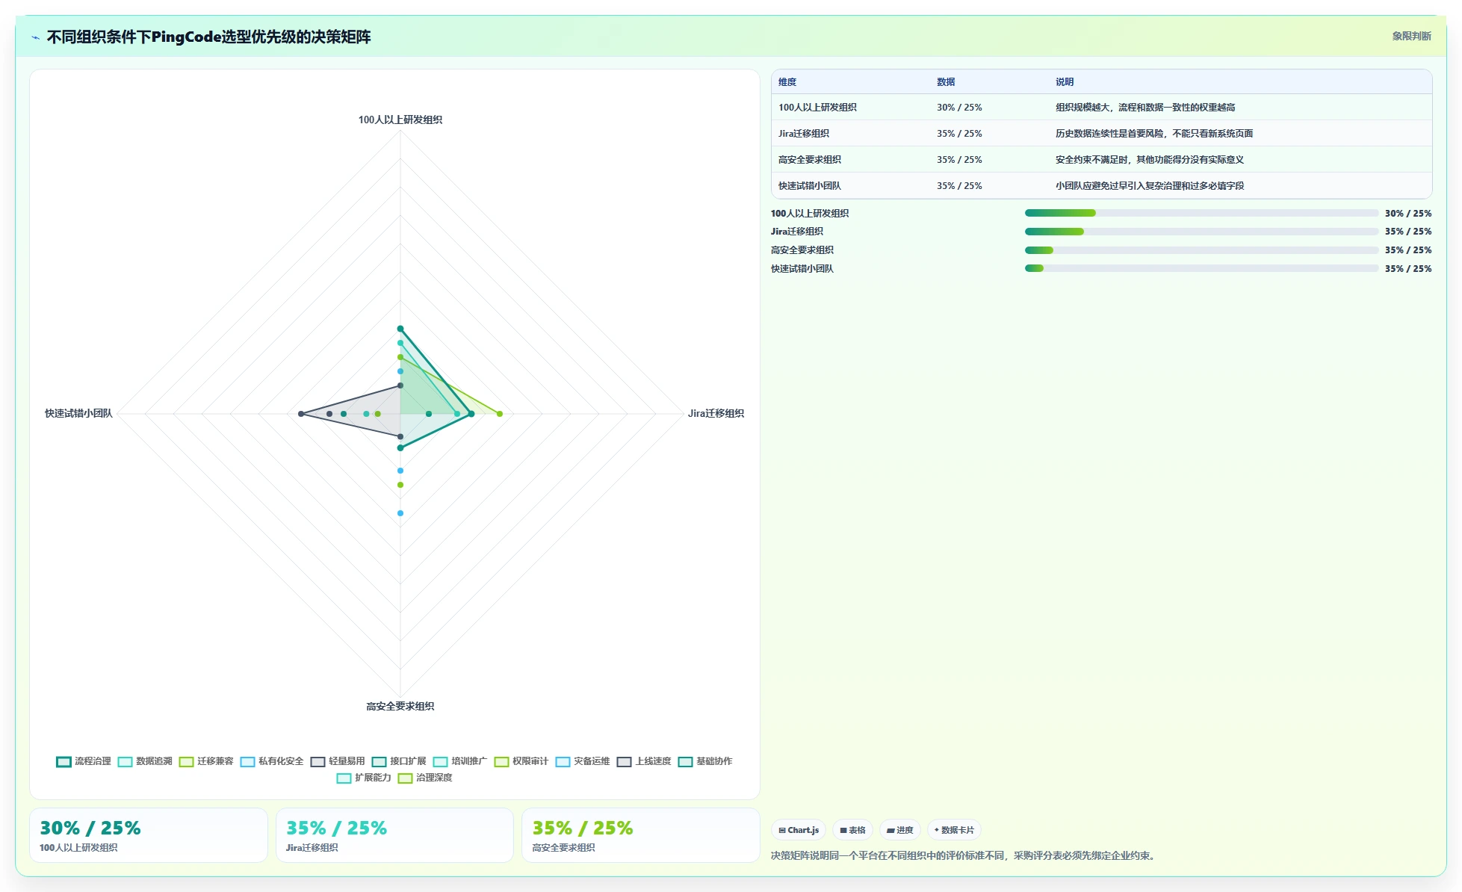Select the 高安全要求组织 table row cell
The width and height of the screenshot is (1462, 892).
[x=810, y=160]
